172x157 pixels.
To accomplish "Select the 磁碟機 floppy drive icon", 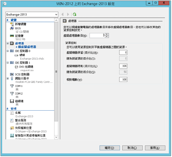I will [12, 101].
